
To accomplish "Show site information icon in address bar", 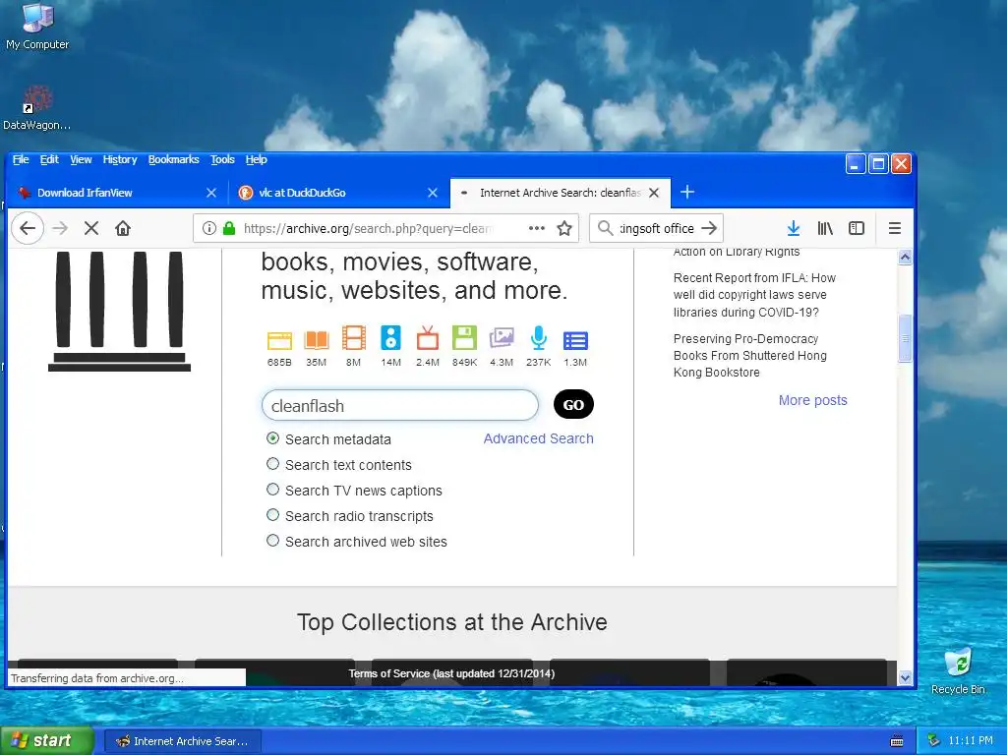I will click(x=209, y=228).
